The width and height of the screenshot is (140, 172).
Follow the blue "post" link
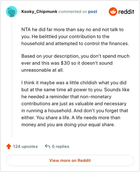pyautogui.click(x=92, y=12)
